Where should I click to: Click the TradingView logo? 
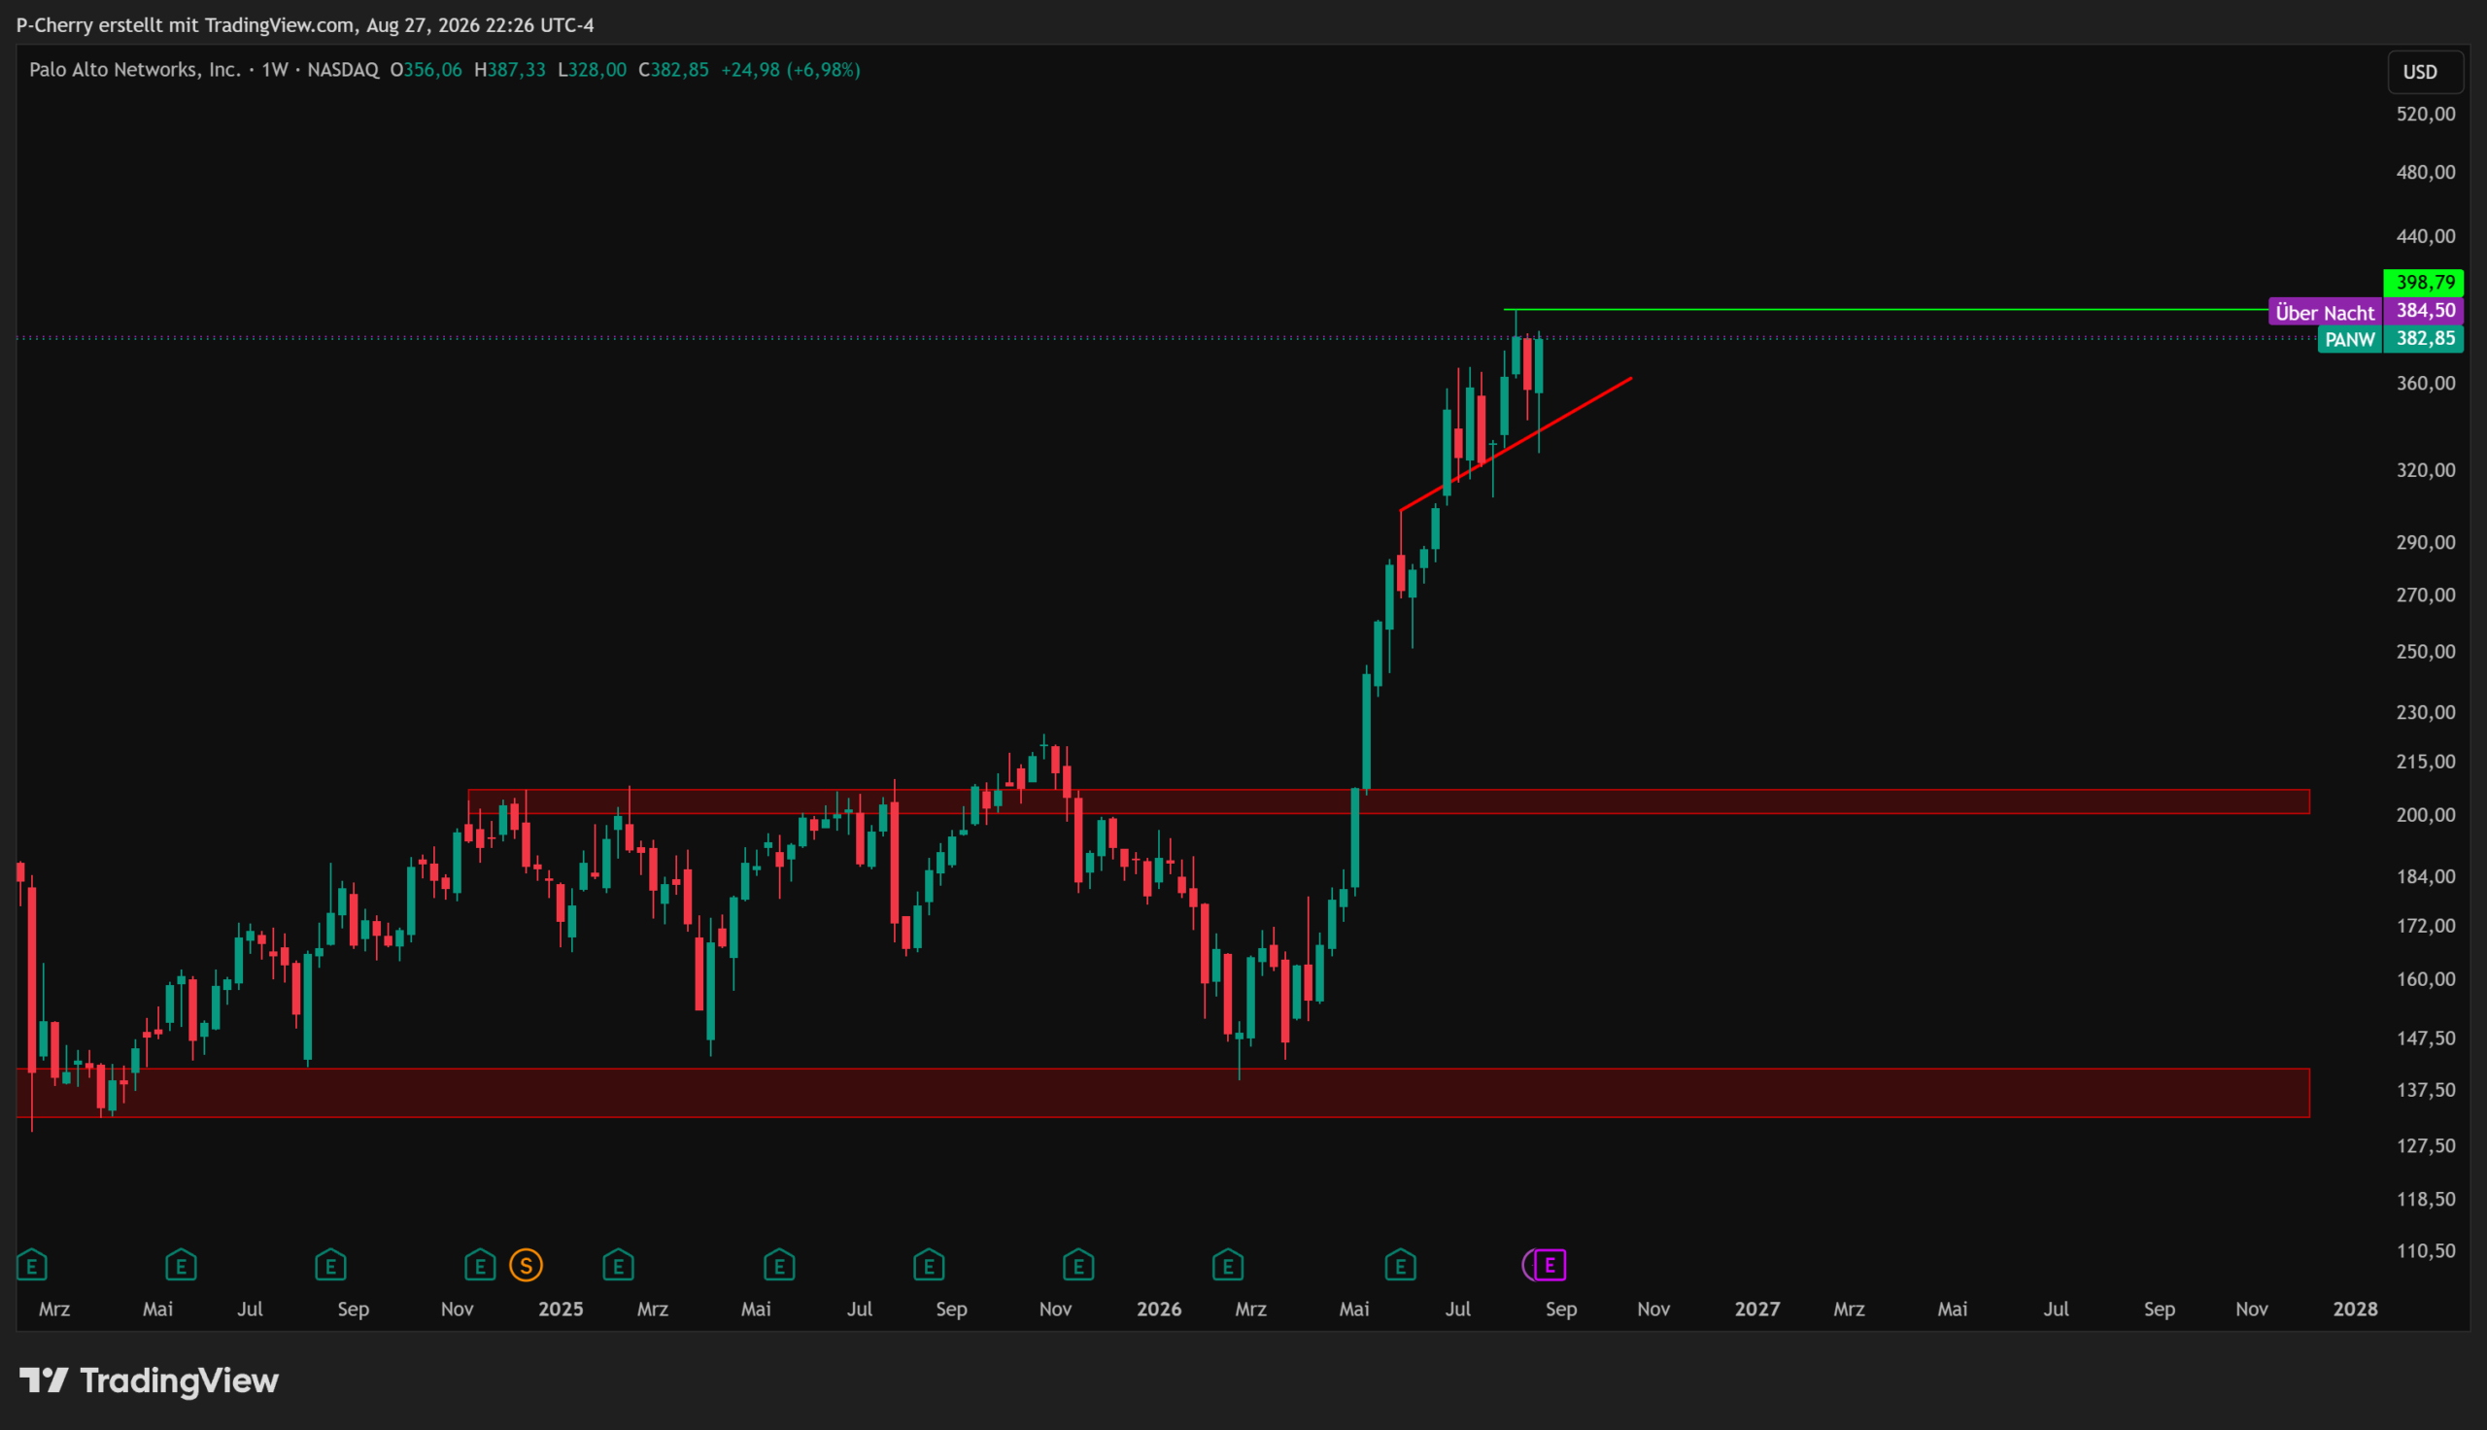point(150,1380)
